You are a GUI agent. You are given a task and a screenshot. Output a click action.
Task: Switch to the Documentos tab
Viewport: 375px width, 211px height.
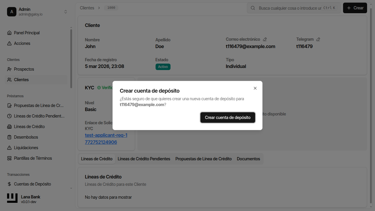(x=248, y=159)
